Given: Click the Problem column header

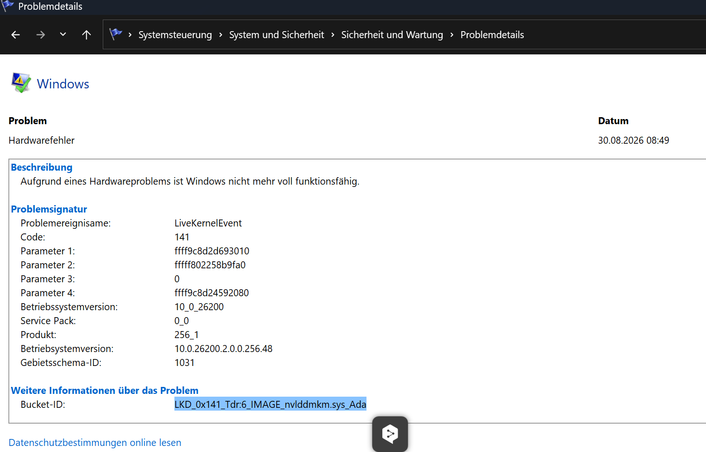Looking at the screenshot, I should (x=27, y=121).
